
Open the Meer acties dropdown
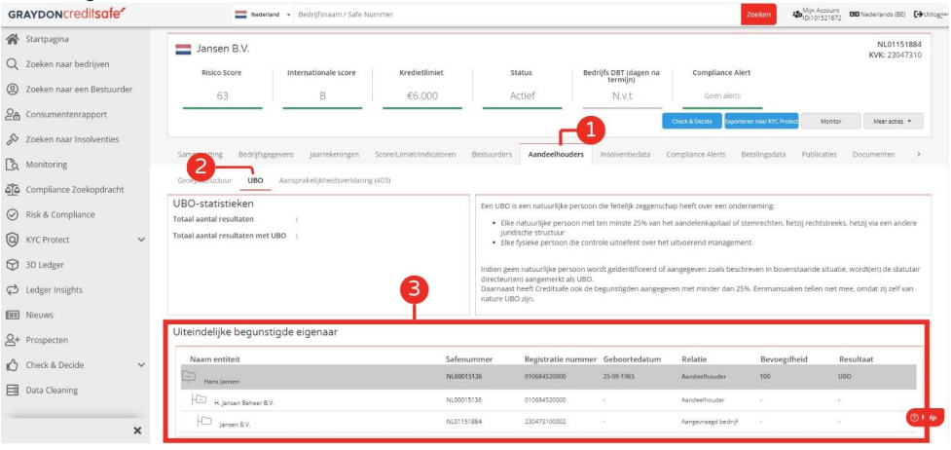[x=893, y=121]
